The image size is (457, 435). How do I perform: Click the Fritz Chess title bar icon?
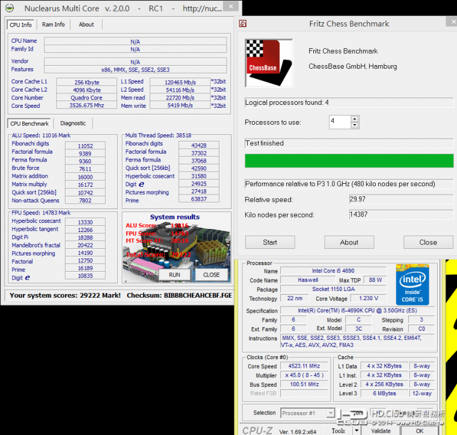243,24
